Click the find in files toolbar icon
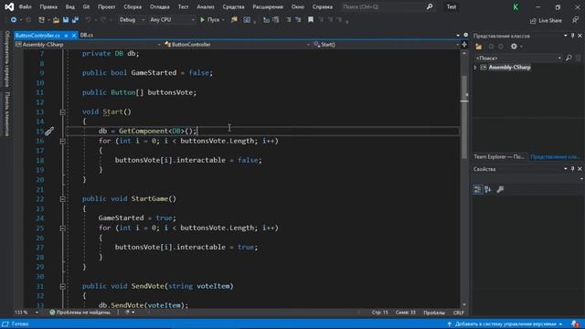Viewport: 585px width, 329px height. pos(234,20)
